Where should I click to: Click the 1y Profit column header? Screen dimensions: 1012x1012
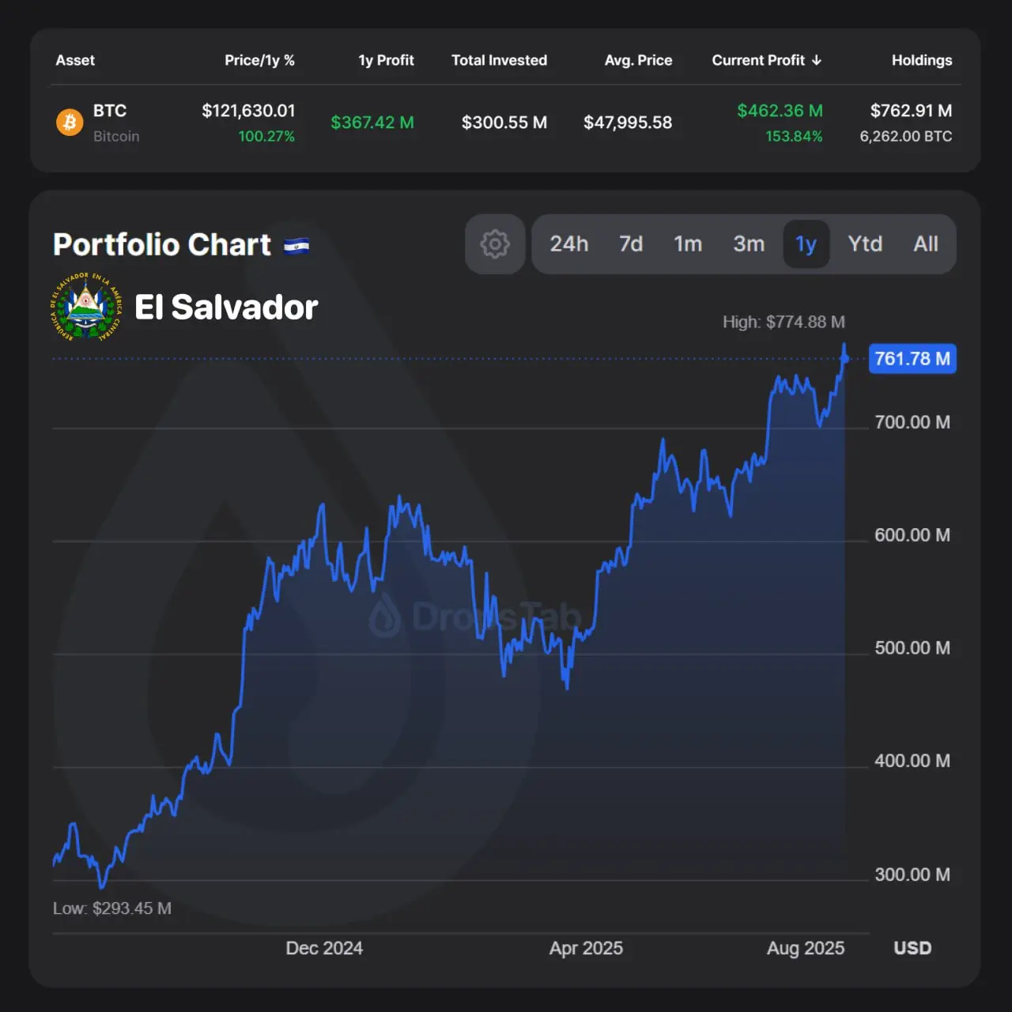386,61
